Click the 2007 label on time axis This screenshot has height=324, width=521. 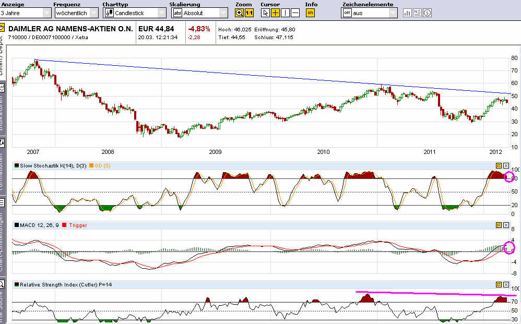pos(33,152)
